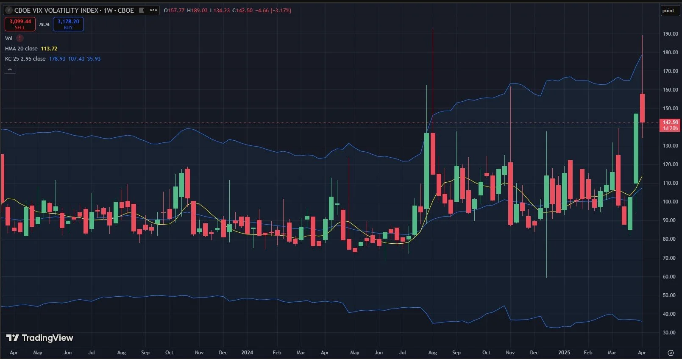Image resolution: width=682 pixels, height=359 pixels.
Task: Click the high value H189.03
Action: [x=198, y=10]
